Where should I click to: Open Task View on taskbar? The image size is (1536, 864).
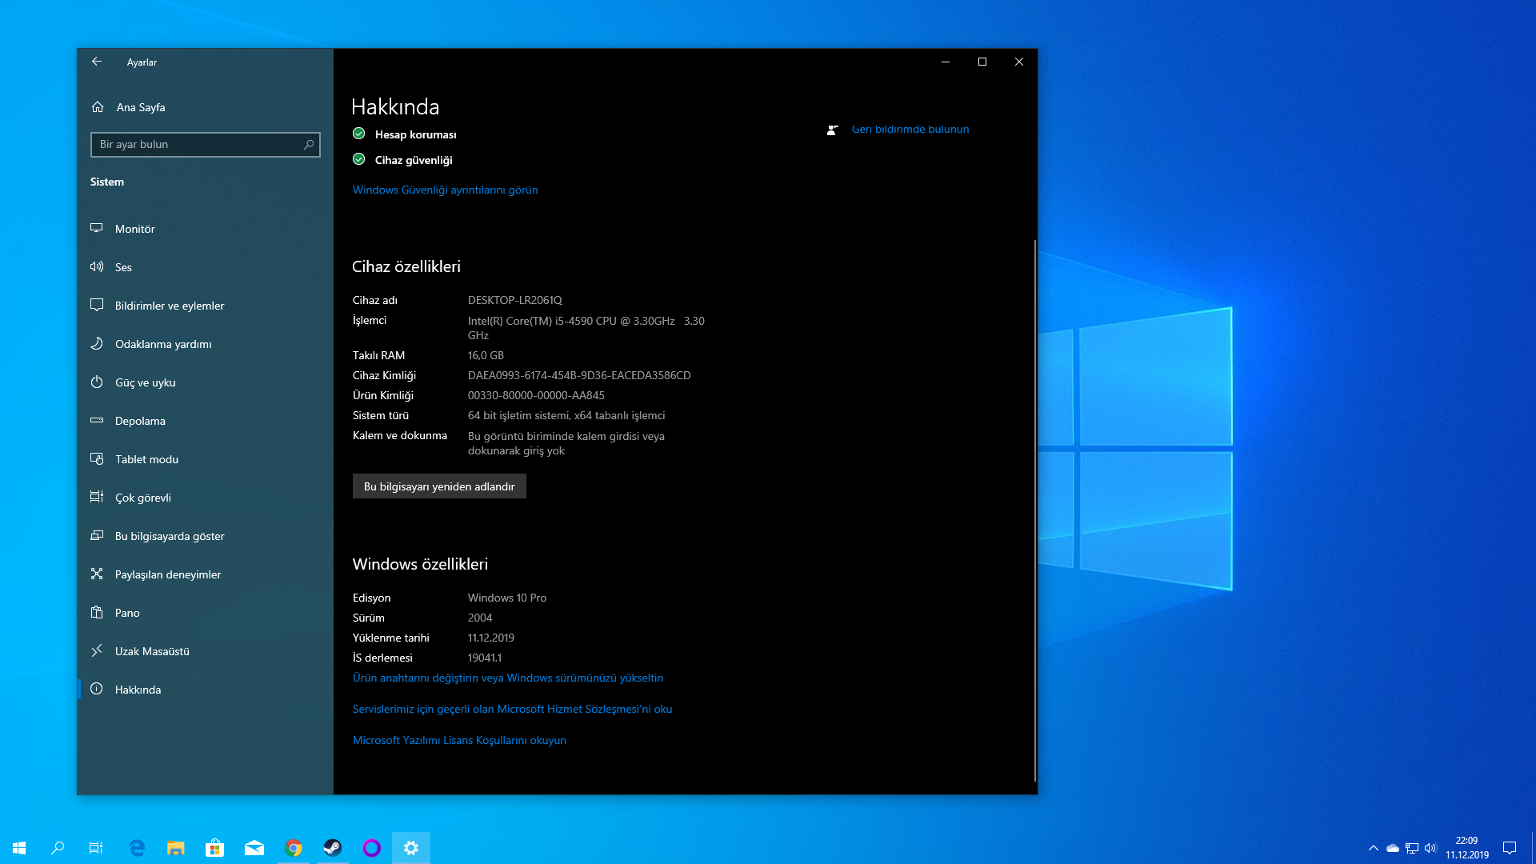click(x=96, y=848)
